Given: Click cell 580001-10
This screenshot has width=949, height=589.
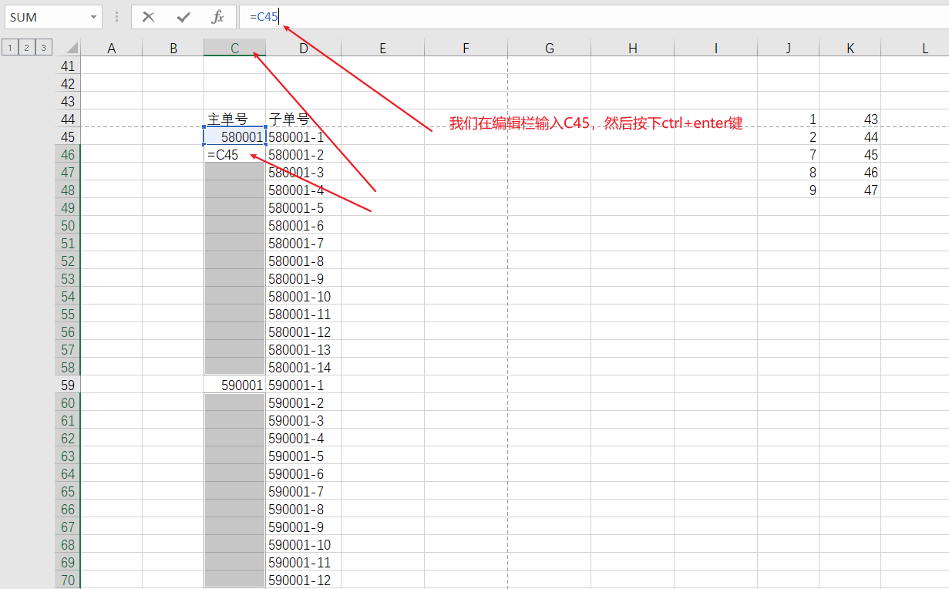Looking at the screenshot, I should click(304, 297).
